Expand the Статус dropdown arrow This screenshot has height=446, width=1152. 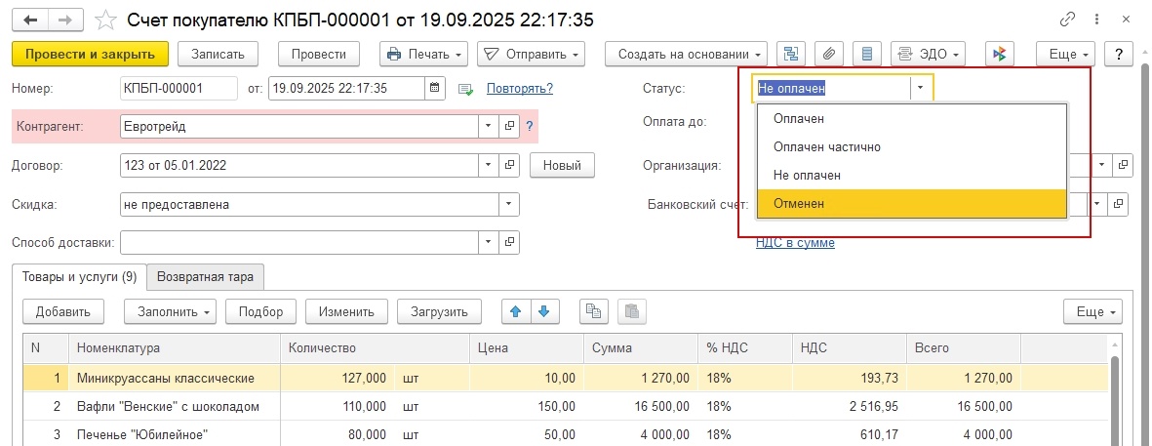tap(921, 88)
